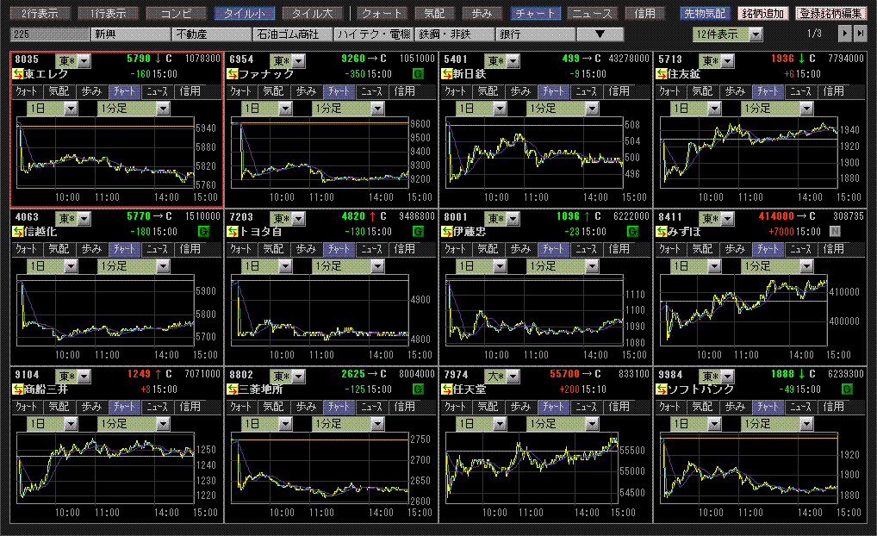Select the 鉄鋼・非鉄 category tab
This screenshot has width=877, height=536.
pos(454,34)
